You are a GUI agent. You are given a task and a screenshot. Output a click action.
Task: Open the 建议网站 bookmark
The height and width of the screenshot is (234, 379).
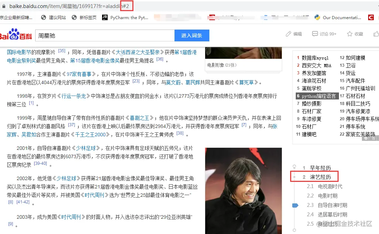53,17
